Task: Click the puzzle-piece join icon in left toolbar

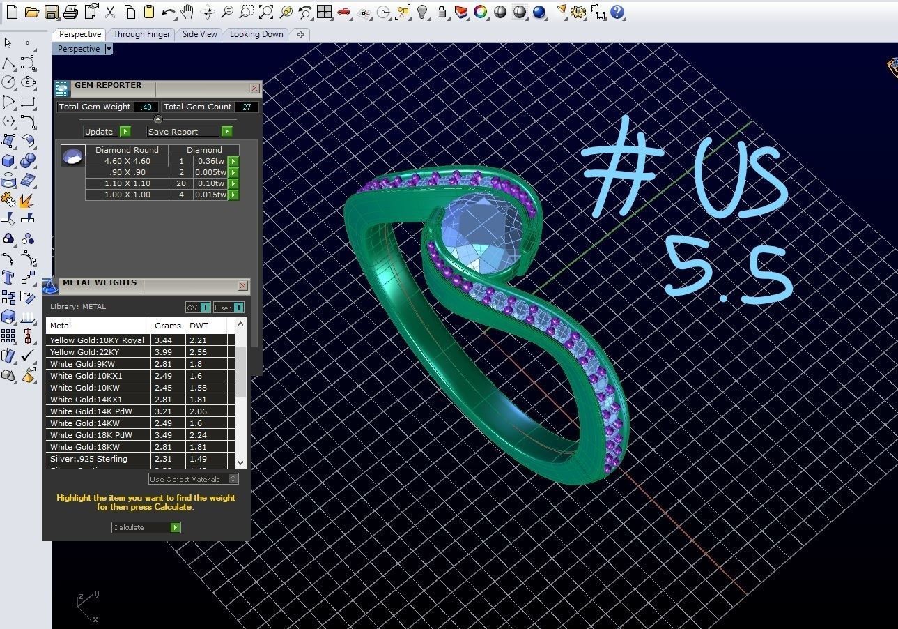Action: (x=8, y=200)
